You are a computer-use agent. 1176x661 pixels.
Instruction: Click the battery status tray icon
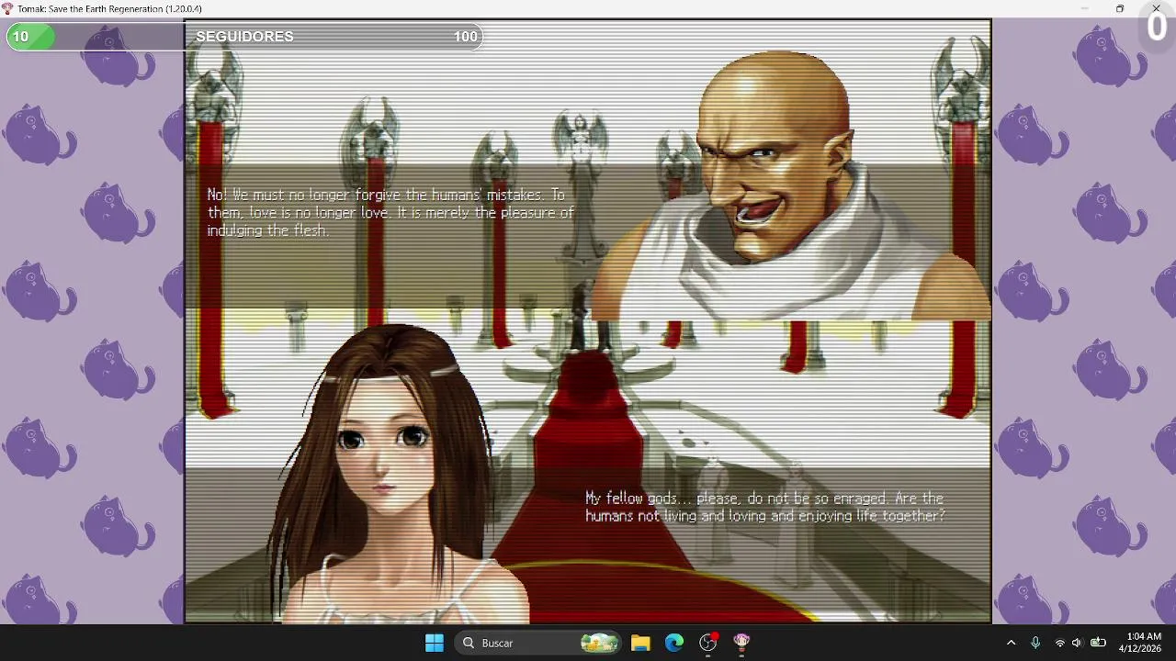point(1098,643)
